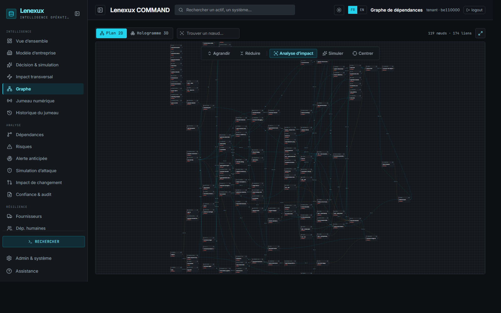This screenshot has height=313, width=501.
Task: Click the Fournisseurs truck icon
Action: pyautogui.click(x=10, y=216)
